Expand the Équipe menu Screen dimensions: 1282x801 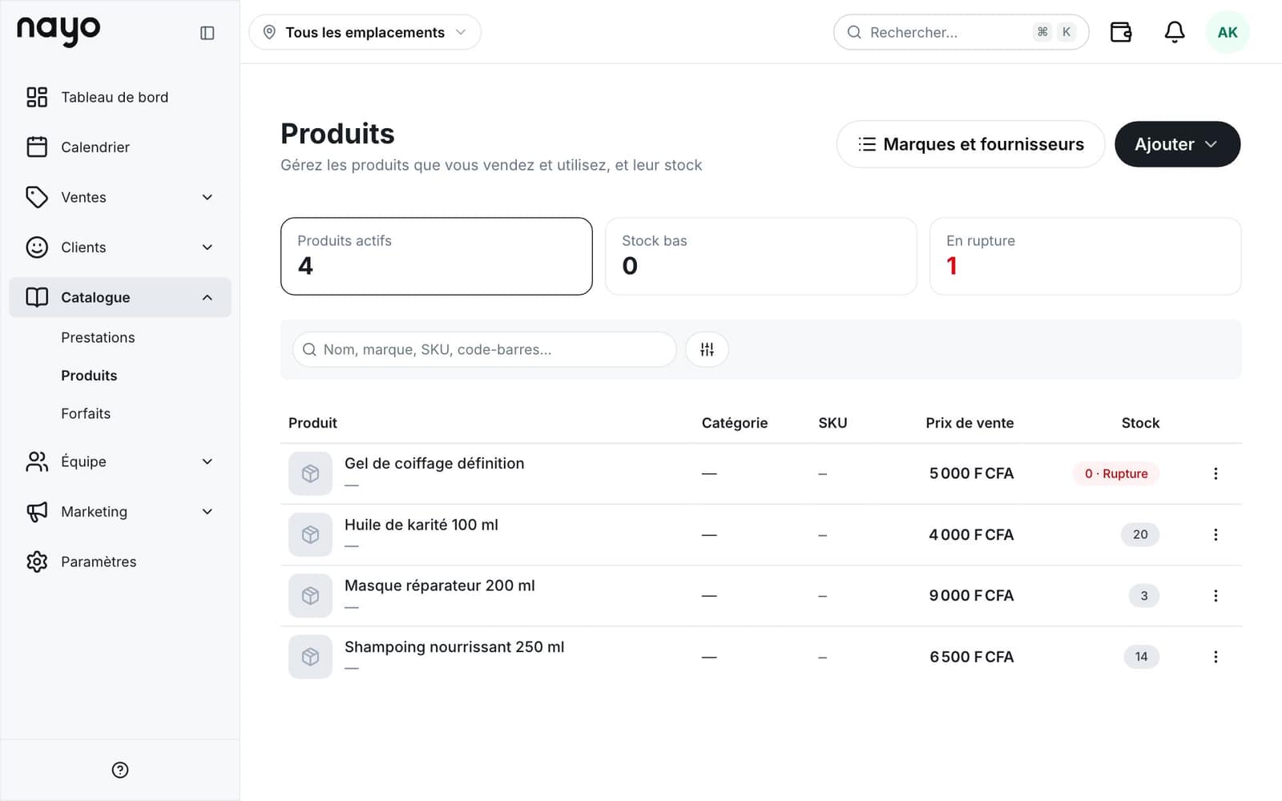[120, 461]
